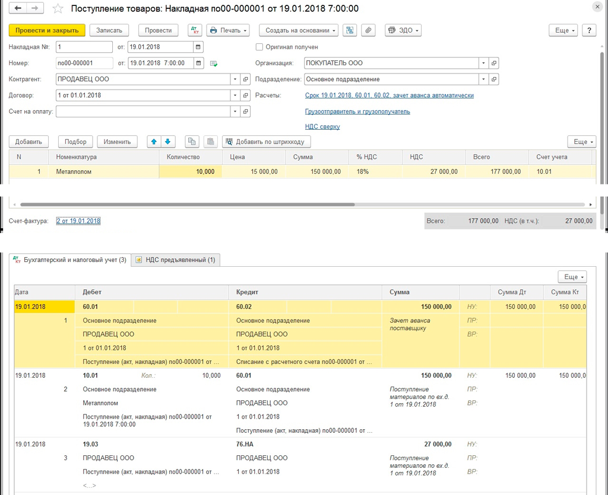The image size is (608, 495).
Task: Open НДС сверху link
Action: (x=322, y=126)
